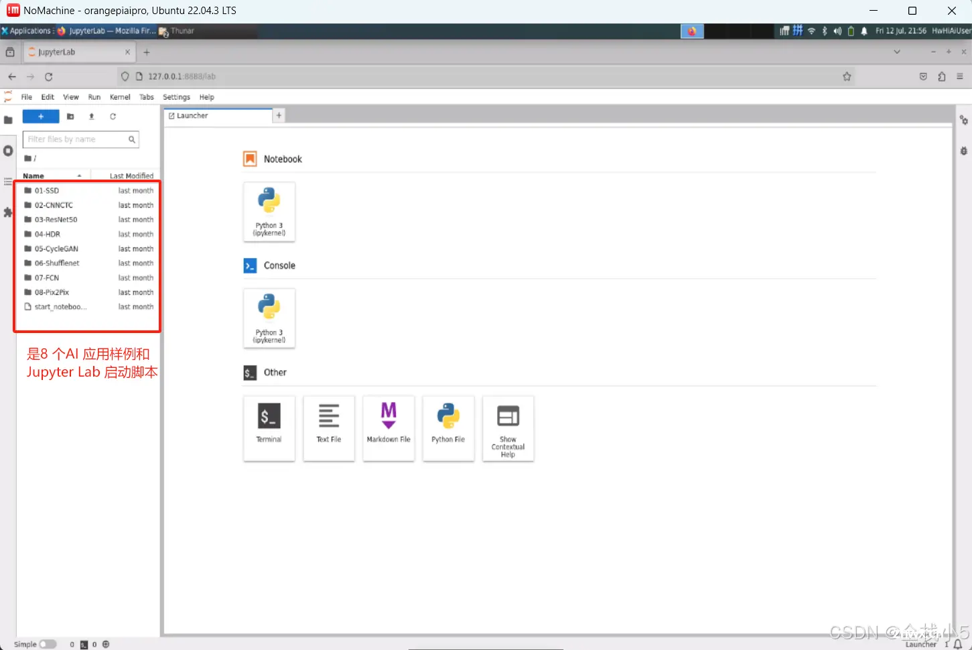The height and width of the screenshot is (650, 972).
Task: Click the Filter files by name field
Action: (80, 139)
